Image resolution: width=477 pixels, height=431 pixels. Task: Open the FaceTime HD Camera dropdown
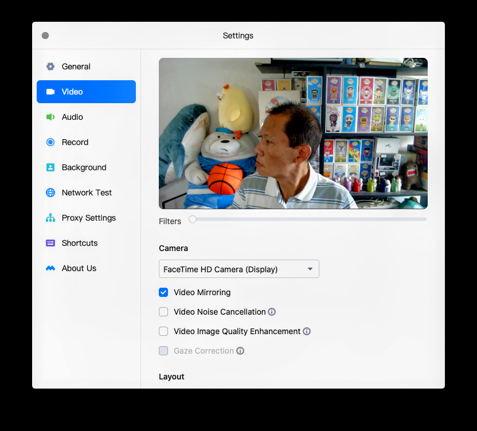tap(238, 269)
